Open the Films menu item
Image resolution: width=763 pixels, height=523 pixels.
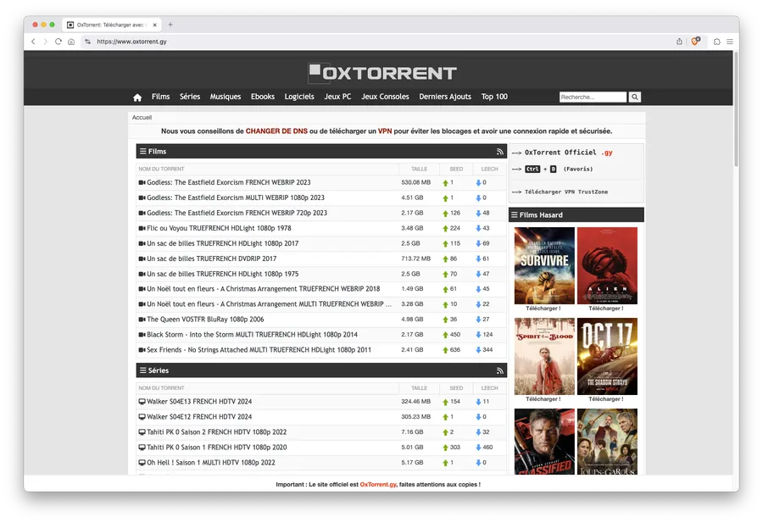click(x=160, y=97)
